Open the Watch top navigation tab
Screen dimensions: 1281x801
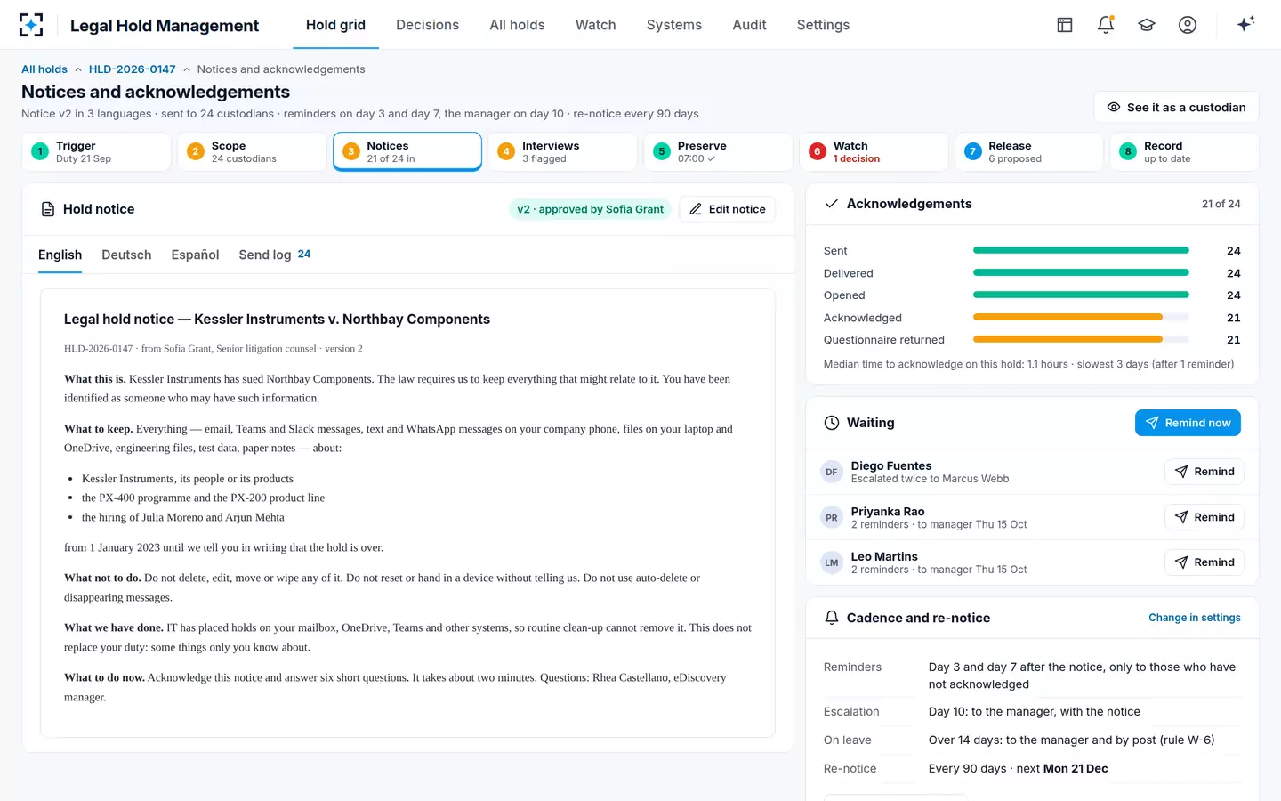(x=595, y=25)
